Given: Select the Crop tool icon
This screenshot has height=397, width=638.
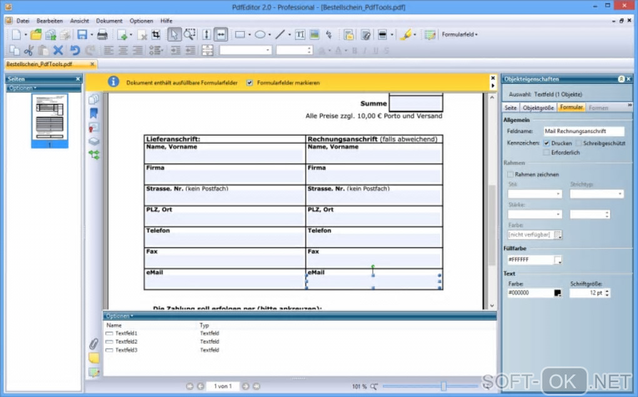Looking at the screenshot, I should point(156,35).
